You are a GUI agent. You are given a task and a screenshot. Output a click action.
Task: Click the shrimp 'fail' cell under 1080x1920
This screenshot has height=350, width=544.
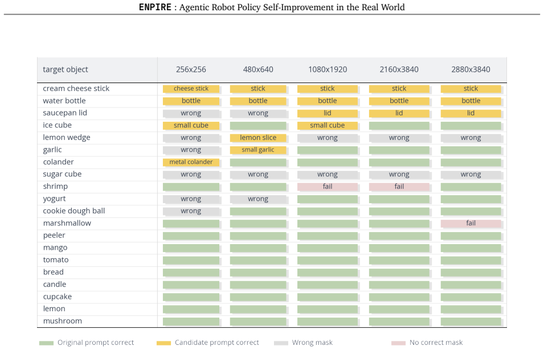[x=328, y=187]
